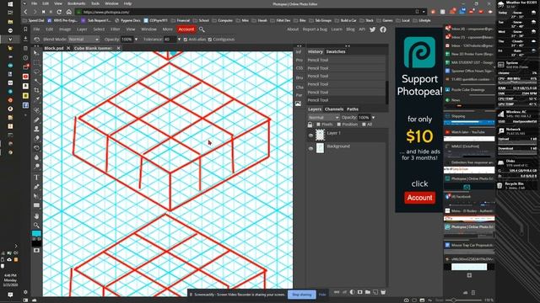Click the Stop sharing button
540x303 pixels.
302,295
